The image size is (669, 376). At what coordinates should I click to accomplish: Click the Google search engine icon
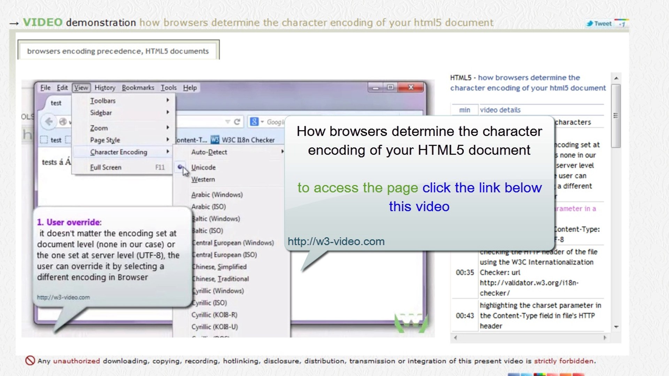coord(254,122)
